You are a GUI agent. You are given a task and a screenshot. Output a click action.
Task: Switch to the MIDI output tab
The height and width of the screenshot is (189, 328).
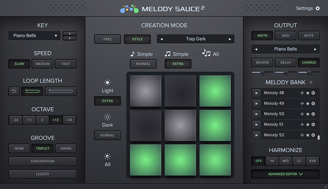(285, 35)
